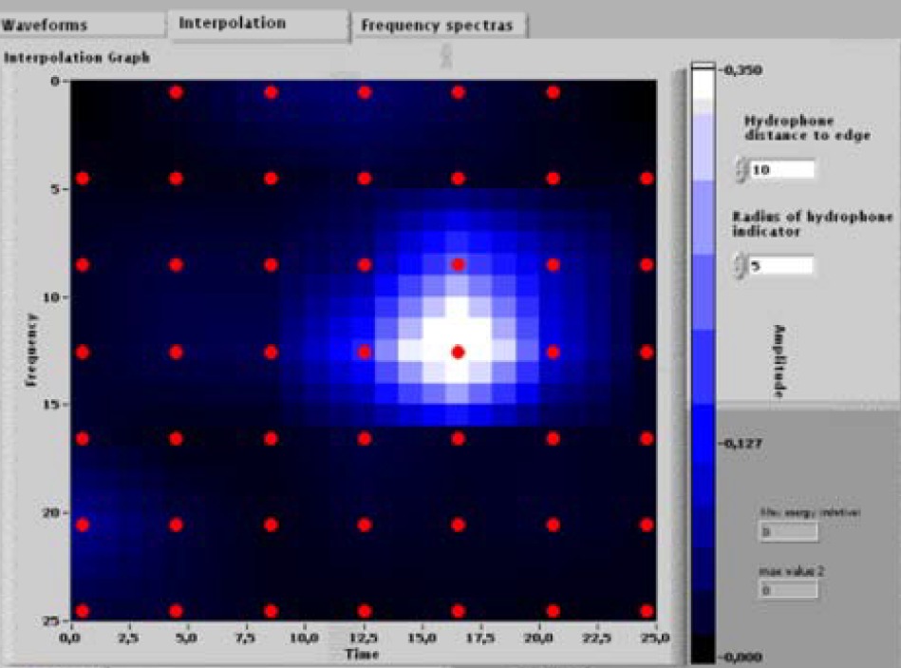Click the Radius of hydrophone indicator stepper
Screen dimensions: 901x668
(x=740, y=266)
